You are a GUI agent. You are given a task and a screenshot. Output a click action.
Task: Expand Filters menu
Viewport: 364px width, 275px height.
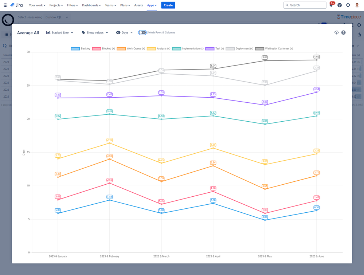(x=73, y=5)
